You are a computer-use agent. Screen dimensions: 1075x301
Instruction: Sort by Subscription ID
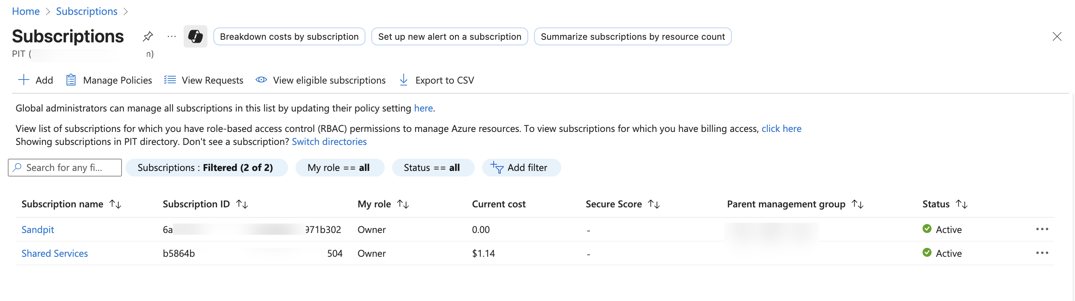point(242,204)
